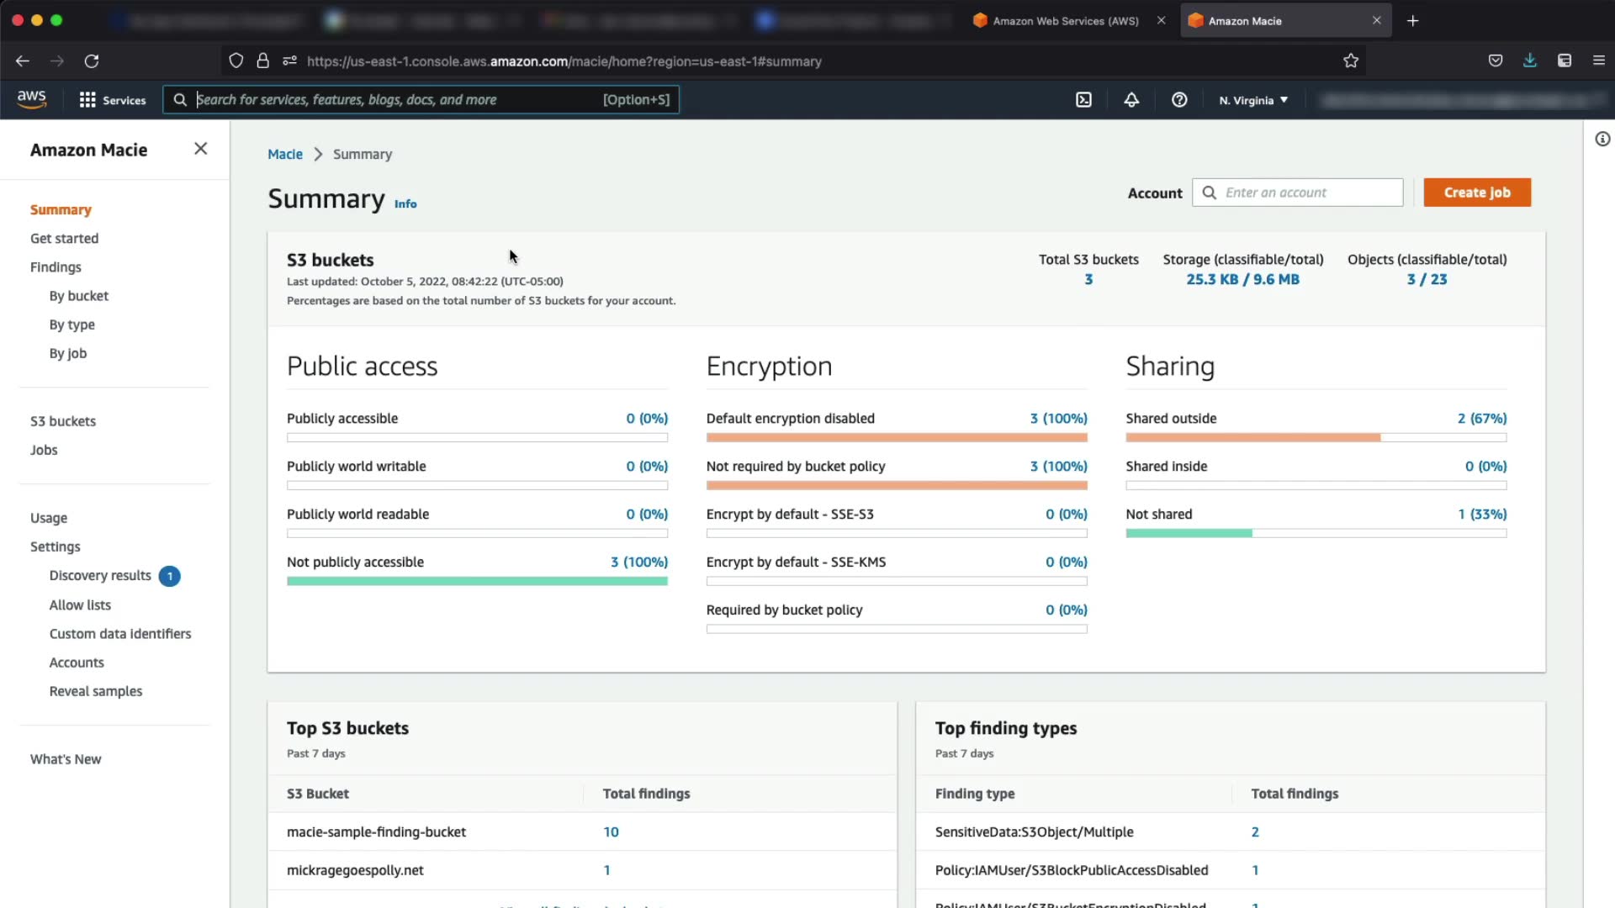Click the Shared outside progress bar

pyautogui.click(x=1316, y=437)
